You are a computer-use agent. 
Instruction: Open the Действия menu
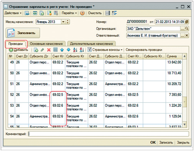(x=13, y=13)
